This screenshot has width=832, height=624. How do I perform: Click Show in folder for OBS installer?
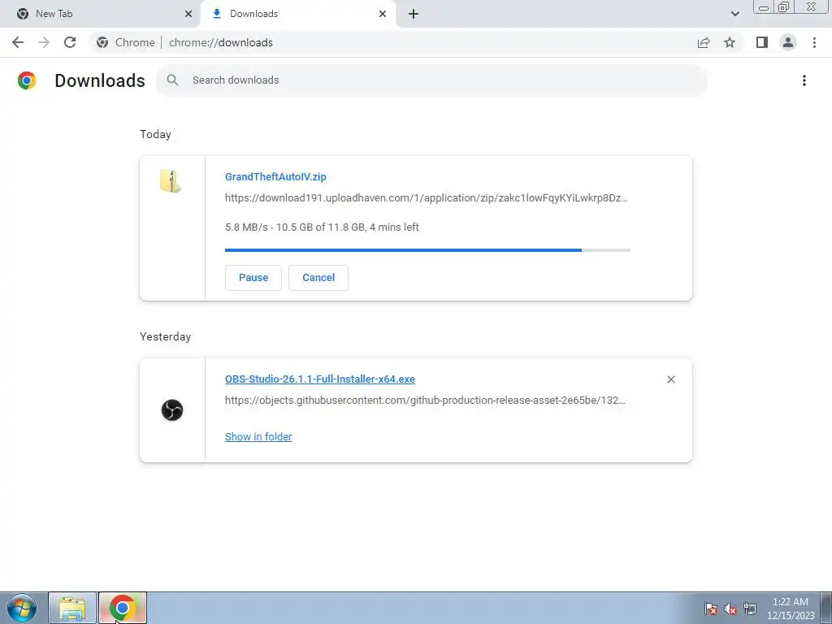coord(258,436)
